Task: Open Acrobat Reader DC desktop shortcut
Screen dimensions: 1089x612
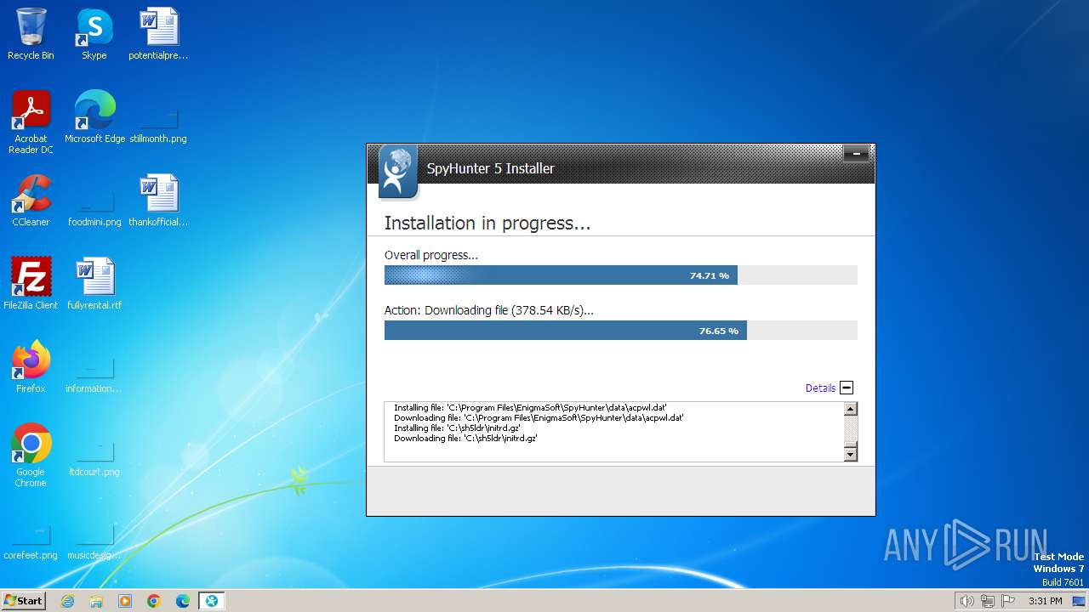Action: [x=31, y=122]
